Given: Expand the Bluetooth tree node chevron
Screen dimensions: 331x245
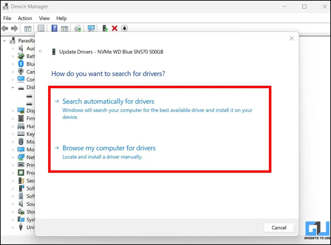Looking at the screenshot, I should point(13,64).
